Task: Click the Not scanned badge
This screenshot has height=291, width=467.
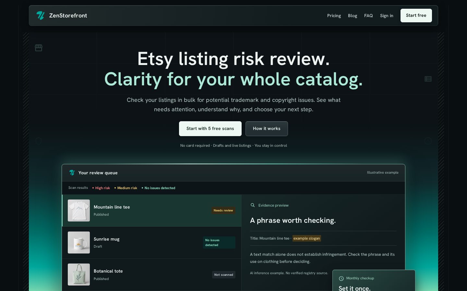Action: click(x=224, y=275)
